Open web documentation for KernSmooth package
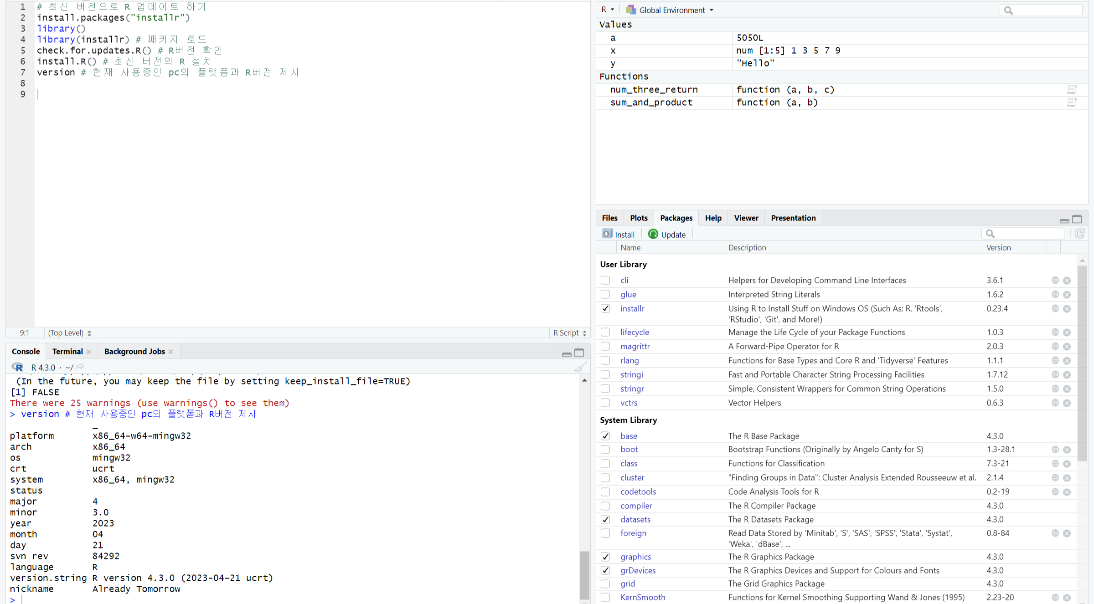 (1055, 597)
